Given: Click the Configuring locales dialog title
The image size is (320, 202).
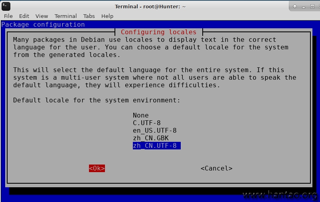Looking at the screenshot, I should pyautogui.click(x=158, y=32).
